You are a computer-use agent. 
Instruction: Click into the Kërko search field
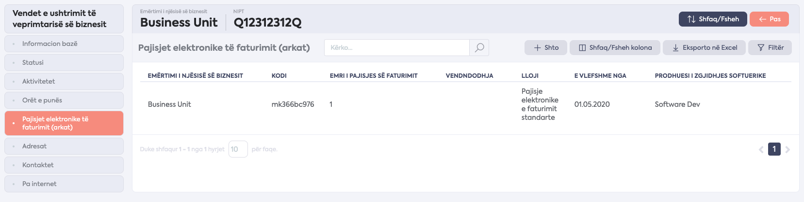(397, 47)
